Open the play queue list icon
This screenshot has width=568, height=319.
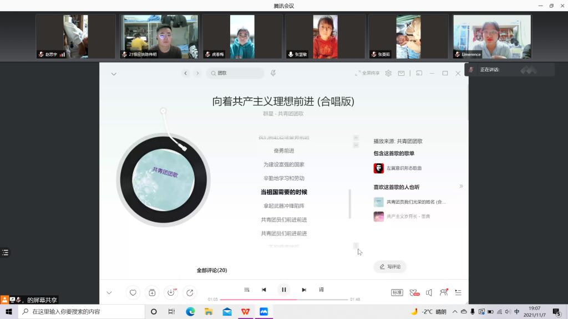[458, 292]
